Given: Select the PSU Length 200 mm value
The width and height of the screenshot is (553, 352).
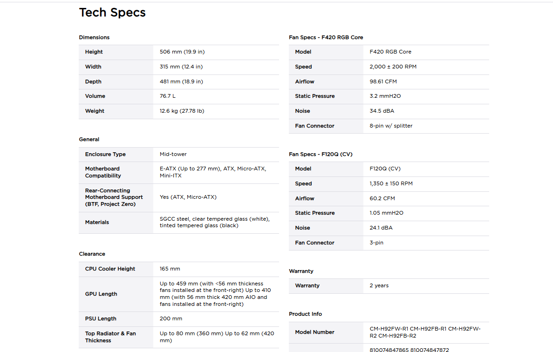Looking at the screenshot, I should [171, 318].
